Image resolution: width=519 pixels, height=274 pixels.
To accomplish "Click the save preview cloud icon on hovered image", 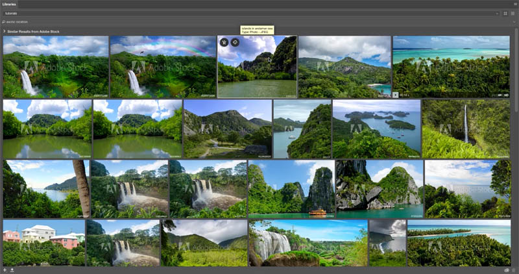I will coord(235,42).
